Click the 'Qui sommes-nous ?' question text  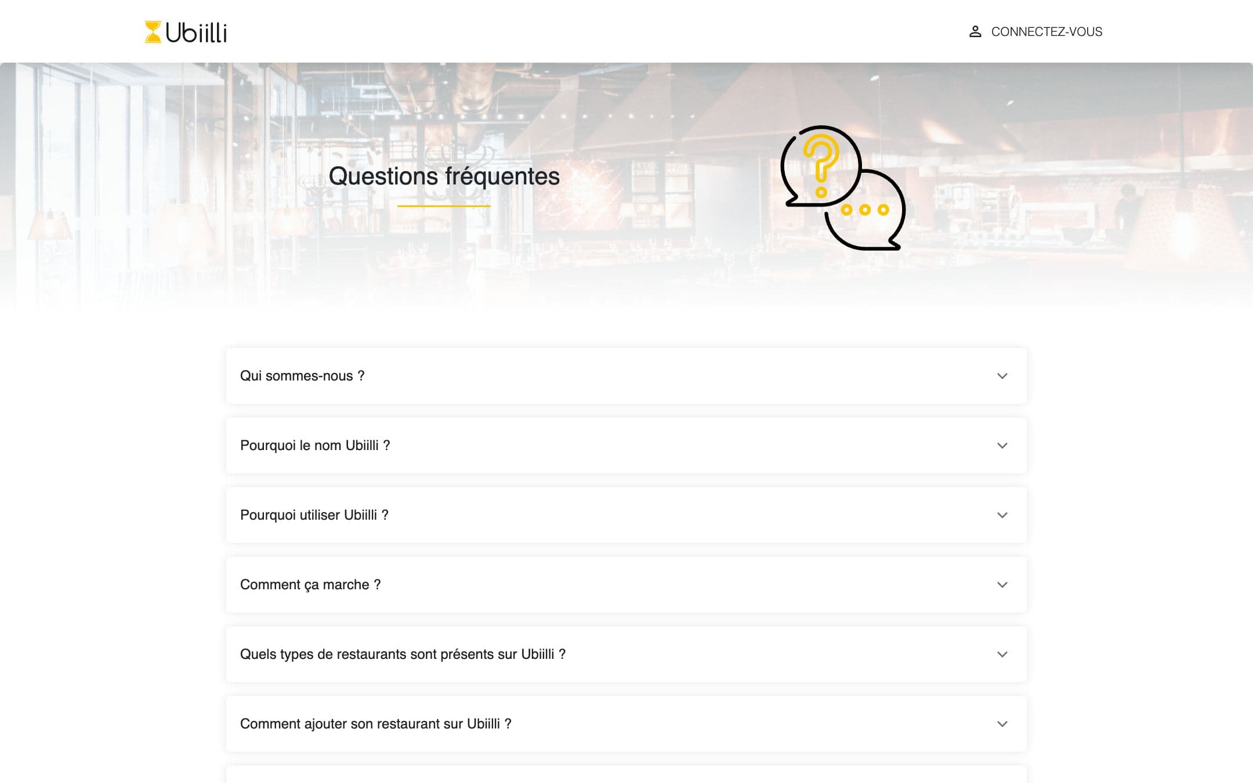coord(302,376)
